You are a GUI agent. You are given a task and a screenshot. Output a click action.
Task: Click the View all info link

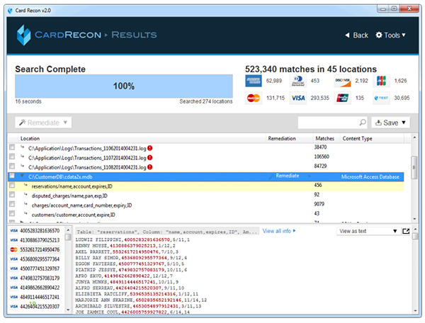279,231
